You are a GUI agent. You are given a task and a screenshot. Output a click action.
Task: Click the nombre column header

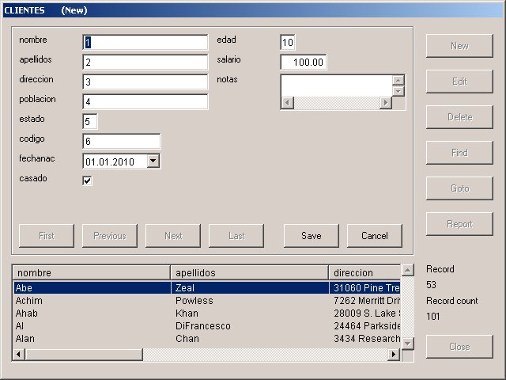[x=92, y=272]
